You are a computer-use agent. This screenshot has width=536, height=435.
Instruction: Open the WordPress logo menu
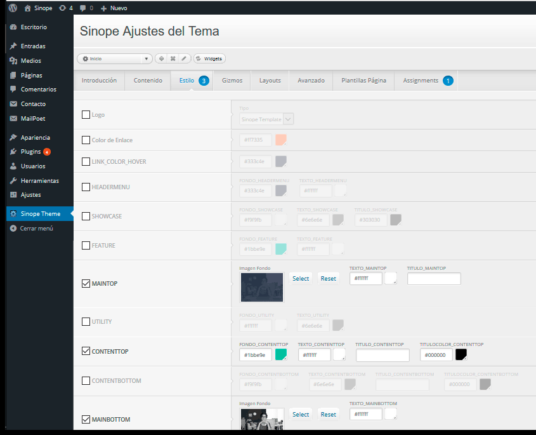click(x=13, y=8)
